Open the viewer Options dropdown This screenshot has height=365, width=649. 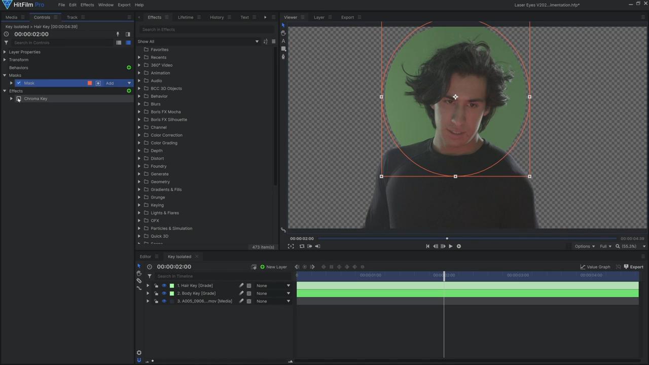point(585,246)
